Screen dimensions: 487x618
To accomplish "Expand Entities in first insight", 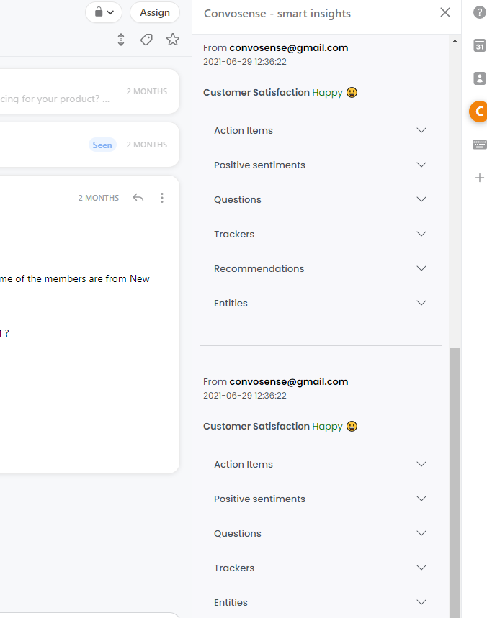I will 320,303.
